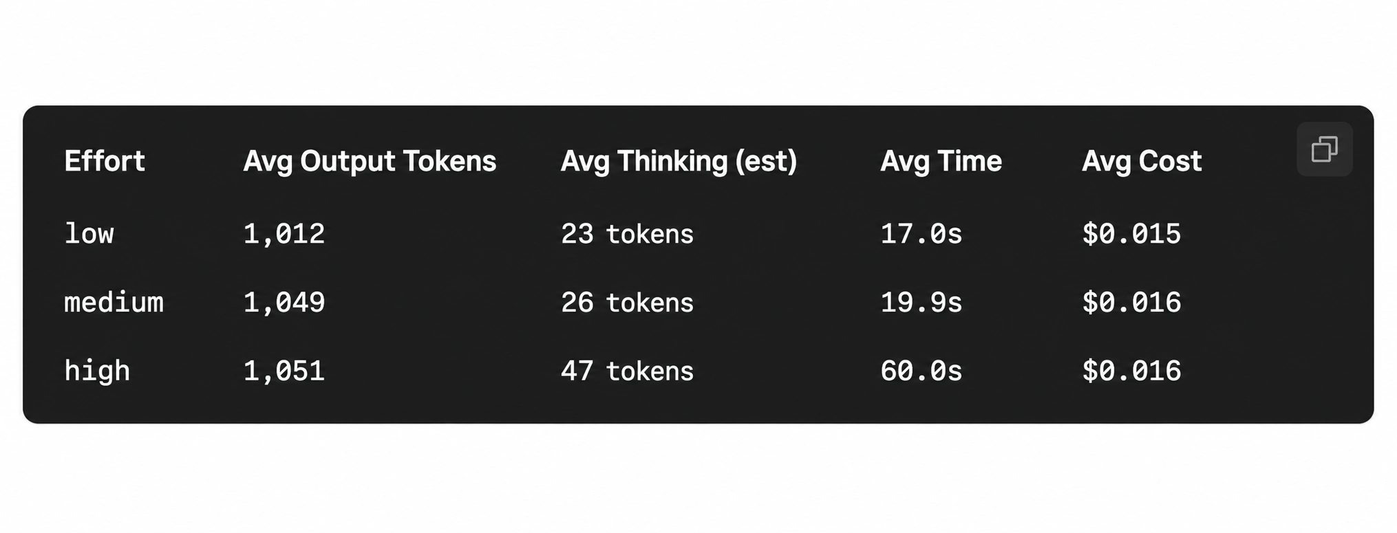Click the 47 tokens thinking cell
This screenshot has height=533, width=1397.
[x=627, y=371]
